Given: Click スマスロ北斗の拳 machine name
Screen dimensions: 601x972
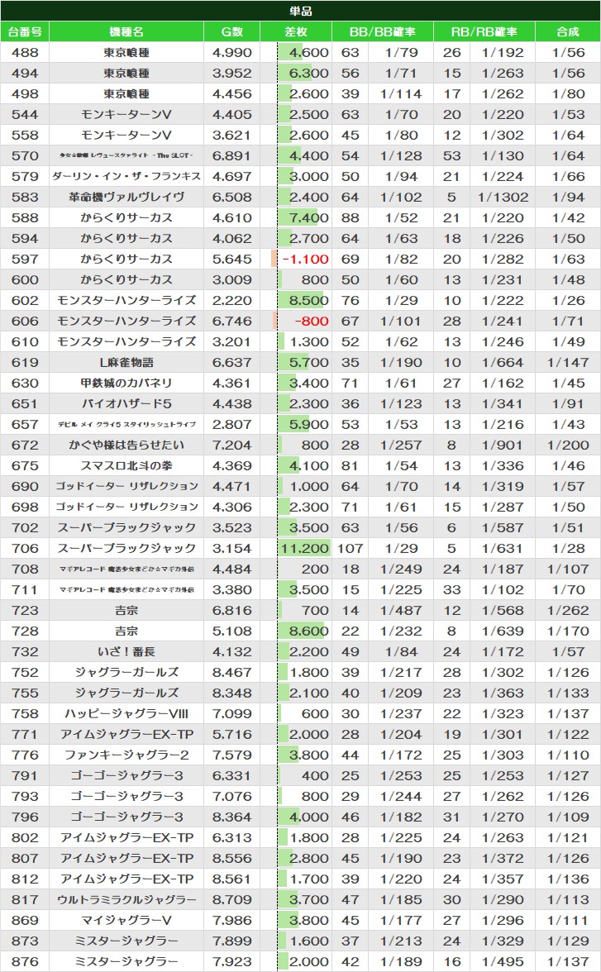Looking at the screenshot, I should click(126, 465).
